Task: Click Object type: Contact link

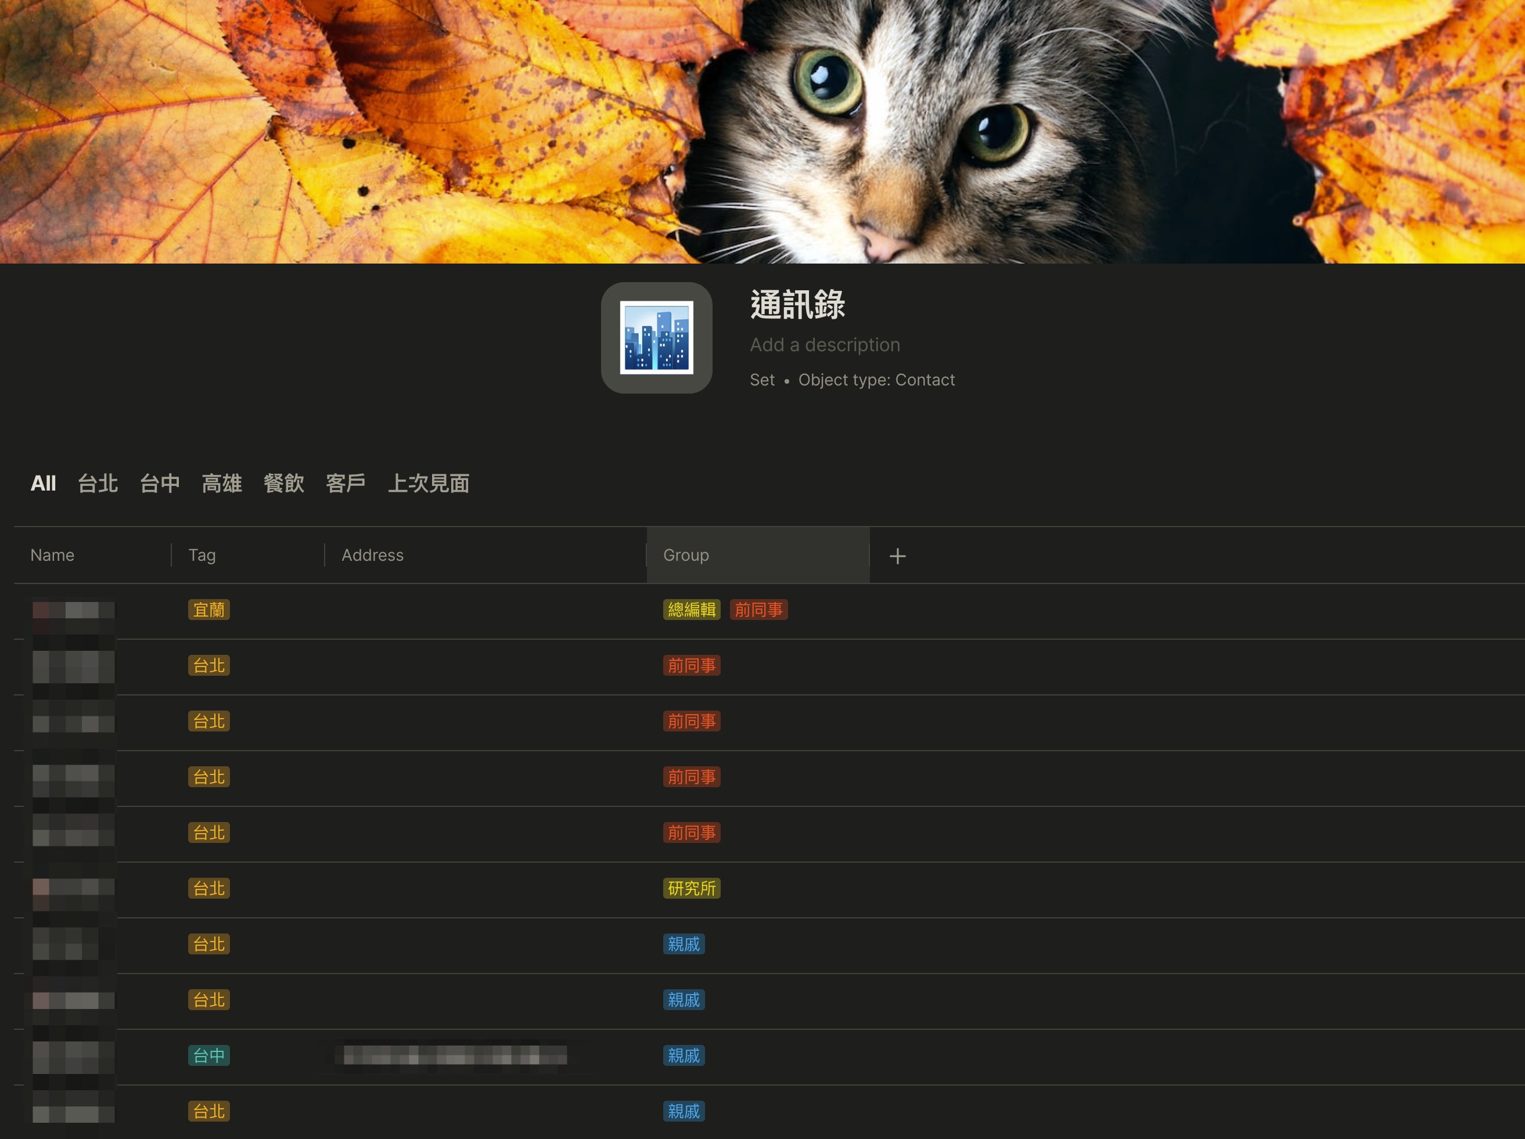Action: pyautogui.click(x=876, y=380)
